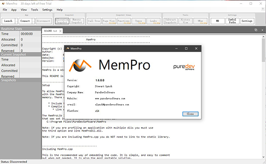Click the Status: Disconnected status bar text

click(x=14, y=162)
